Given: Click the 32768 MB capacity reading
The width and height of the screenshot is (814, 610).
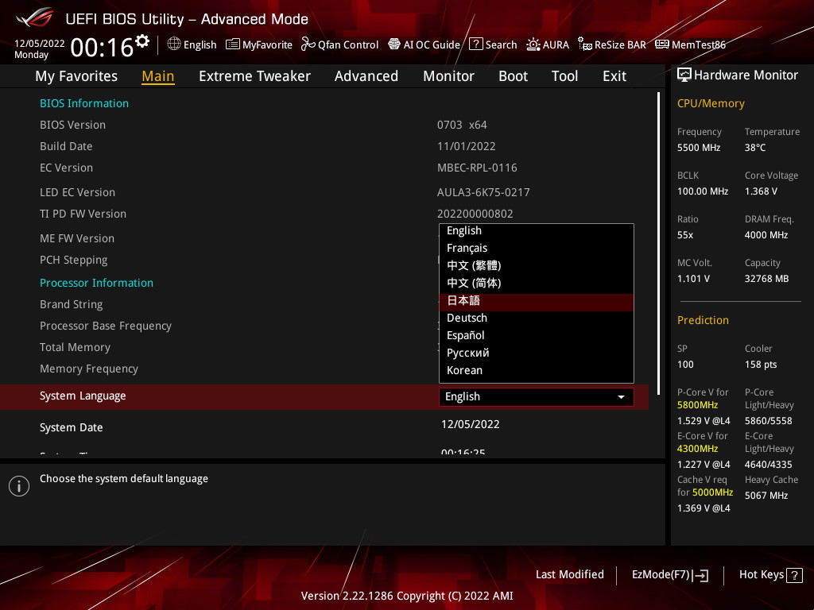Looking at the screenshot, I should 766,279.
